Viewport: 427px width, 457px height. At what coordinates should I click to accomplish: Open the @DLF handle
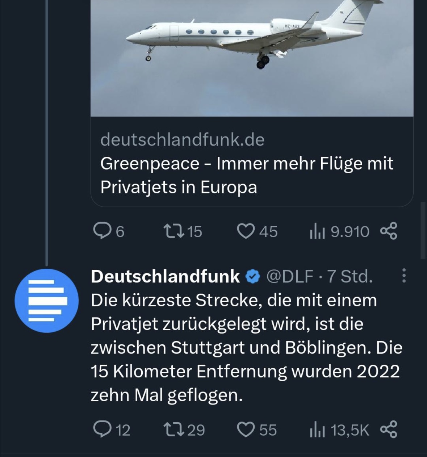point(290,276)
